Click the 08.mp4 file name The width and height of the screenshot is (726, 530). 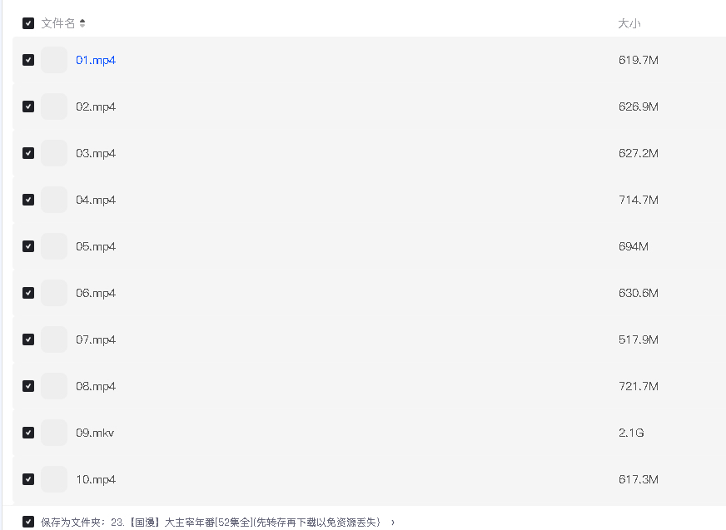(x=96, y=387)
